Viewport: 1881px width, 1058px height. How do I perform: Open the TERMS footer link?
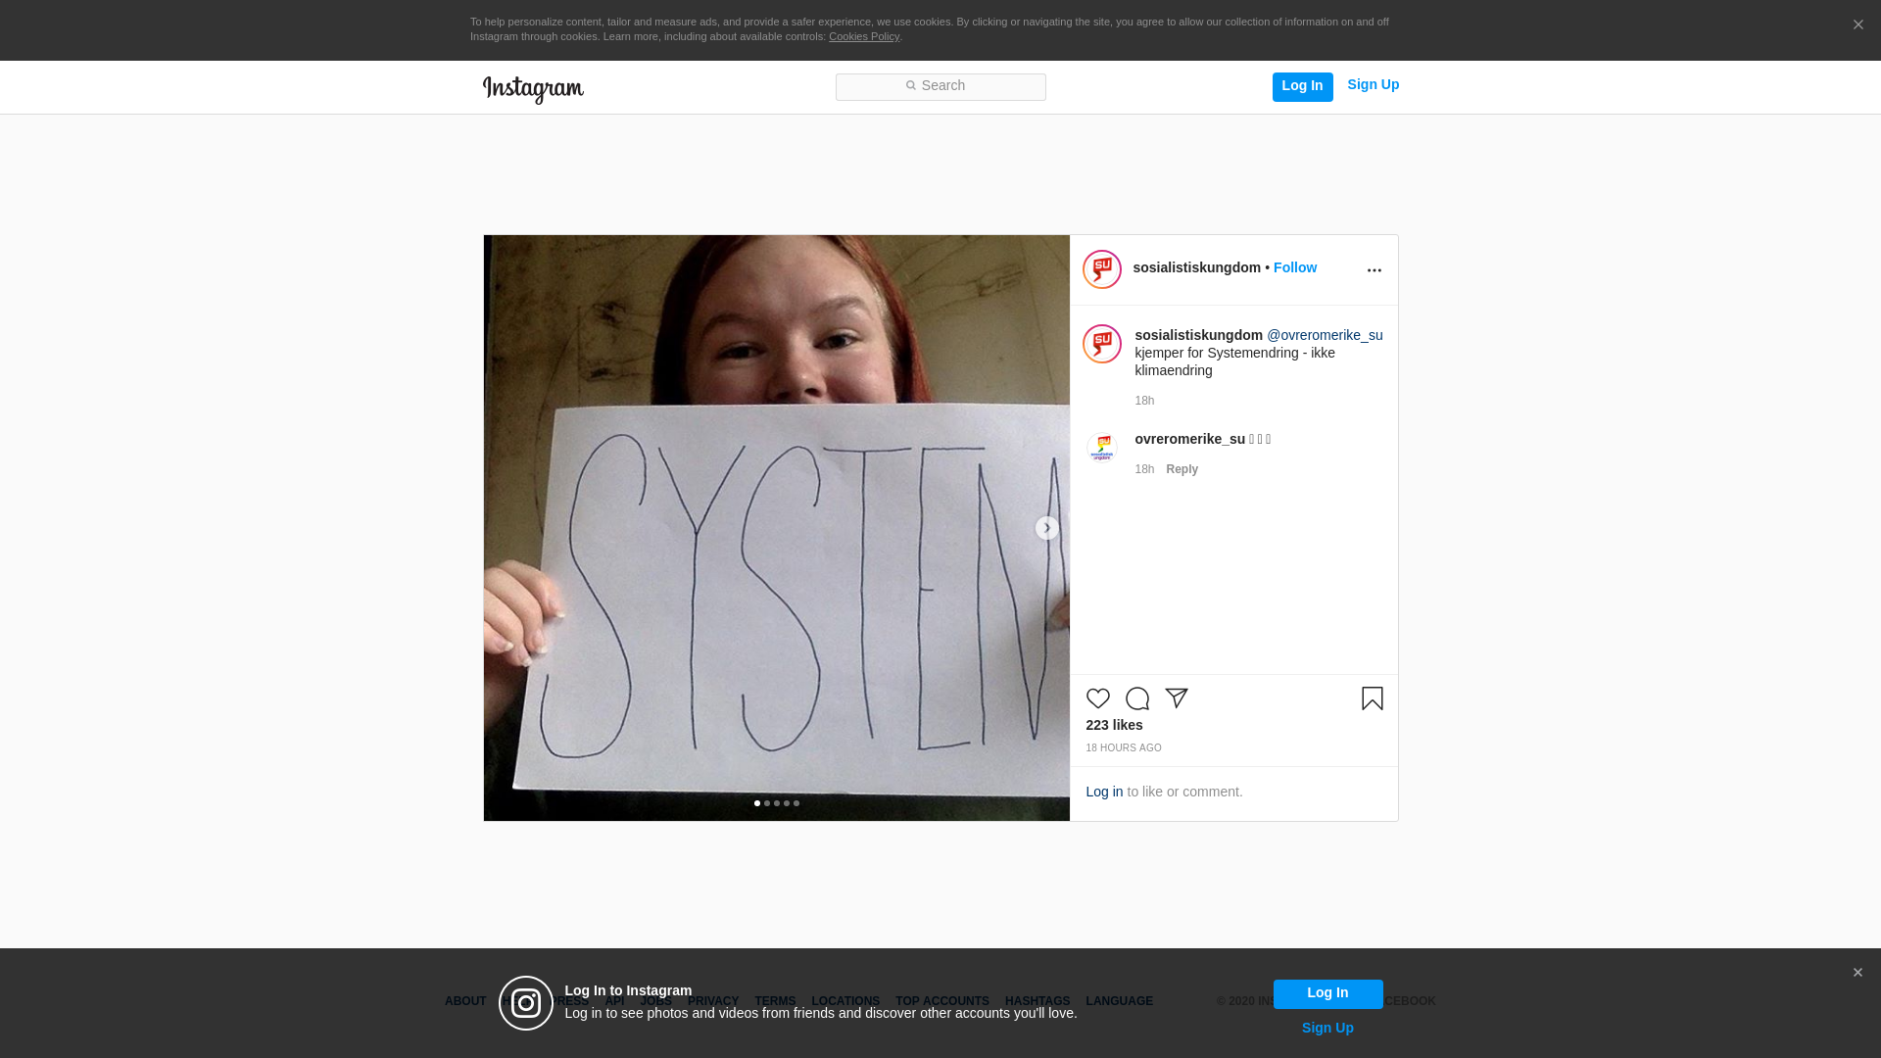tap(775, 1001)
